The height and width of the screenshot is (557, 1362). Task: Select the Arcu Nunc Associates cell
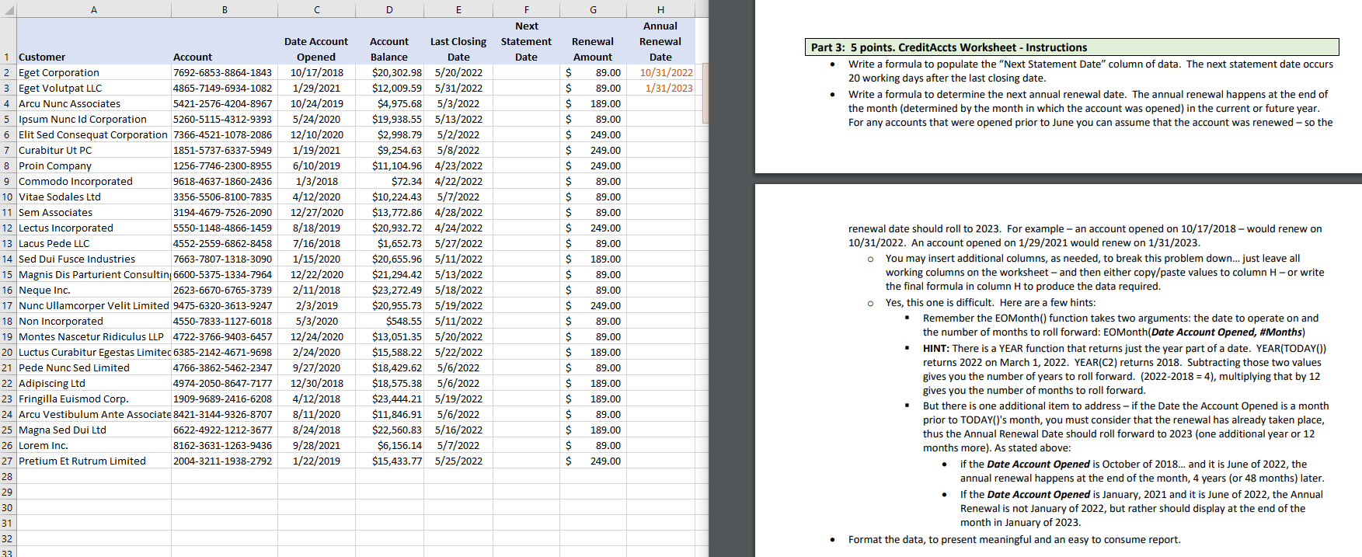94,103
